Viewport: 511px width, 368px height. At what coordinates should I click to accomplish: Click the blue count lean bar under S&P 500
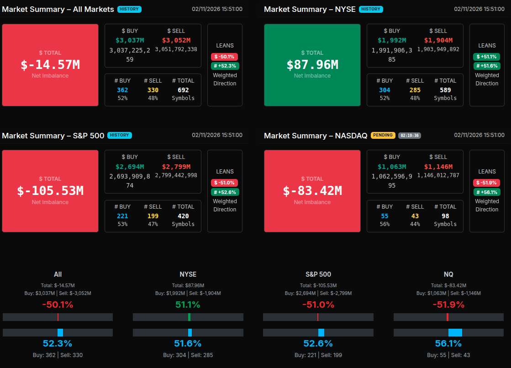tap(318, 332)
